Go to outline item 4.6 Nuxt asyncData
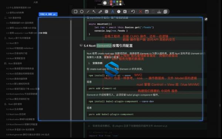Viewport: 222px width, 139px height. tap(22, 94)
